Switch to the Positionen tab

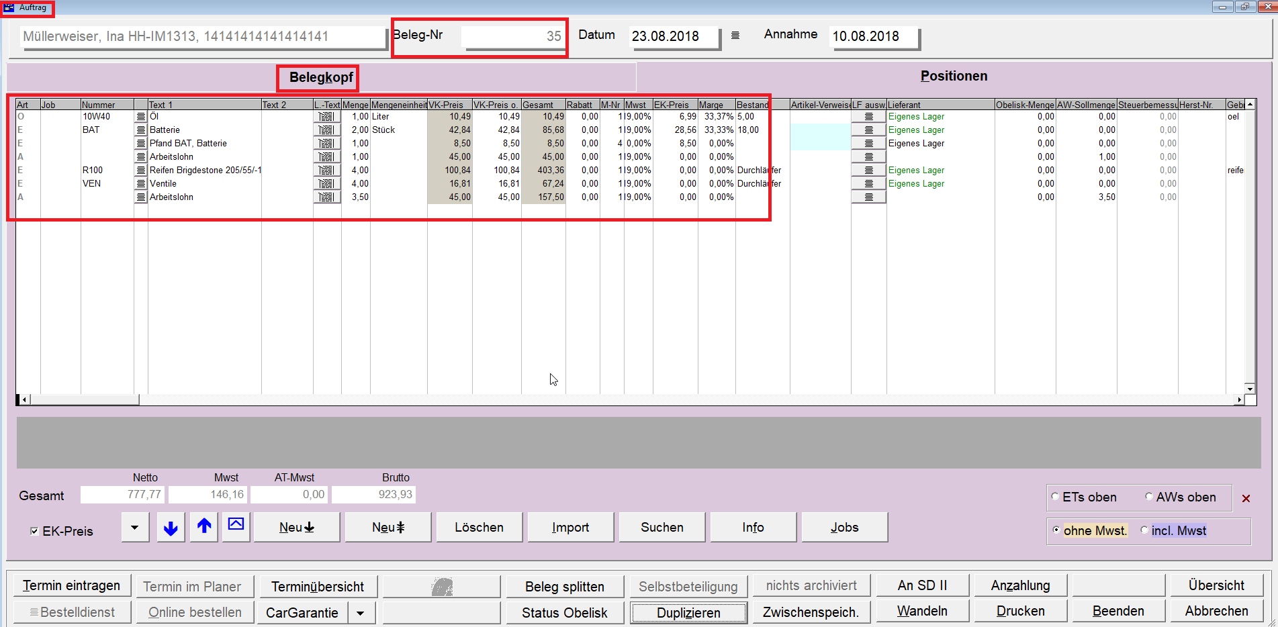[954, 76]
